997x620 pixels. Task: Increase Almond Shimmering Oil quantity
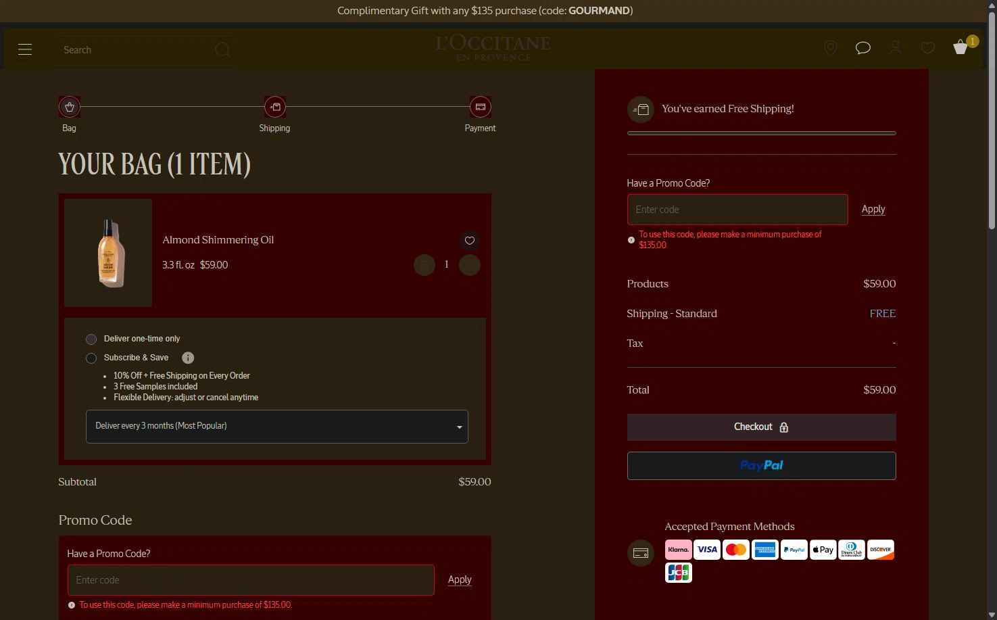(x=470, y=265)
